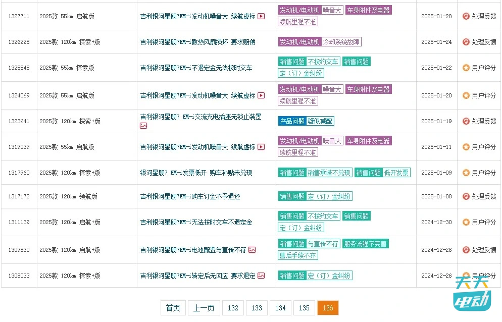Click the 售后手续不齐 tag

298,255
